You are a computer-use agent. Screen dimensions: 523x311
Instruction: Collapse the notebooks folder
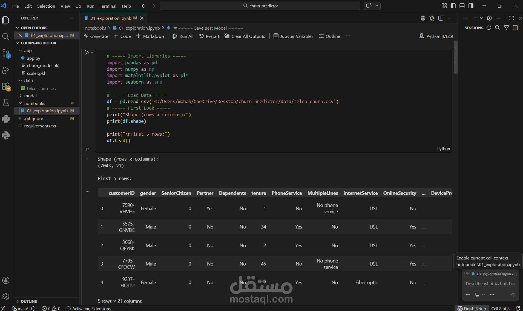(x=35, y=103)
